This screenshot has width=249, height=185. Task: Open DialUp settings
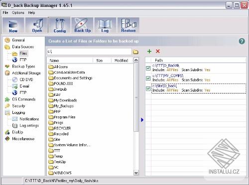pyautogui.click(x=17, y=132)
